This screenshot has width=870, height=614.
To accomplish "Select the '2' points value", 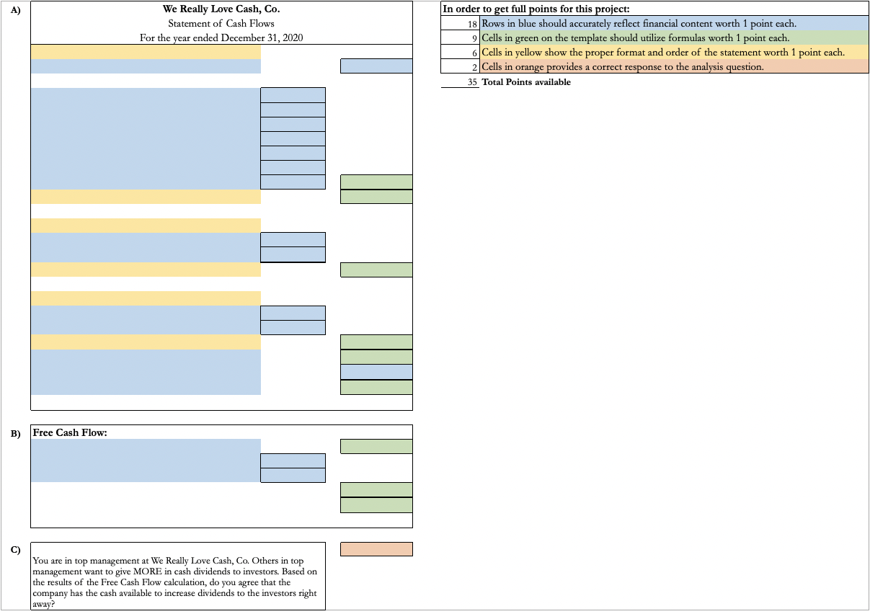I will click(476, 67).
